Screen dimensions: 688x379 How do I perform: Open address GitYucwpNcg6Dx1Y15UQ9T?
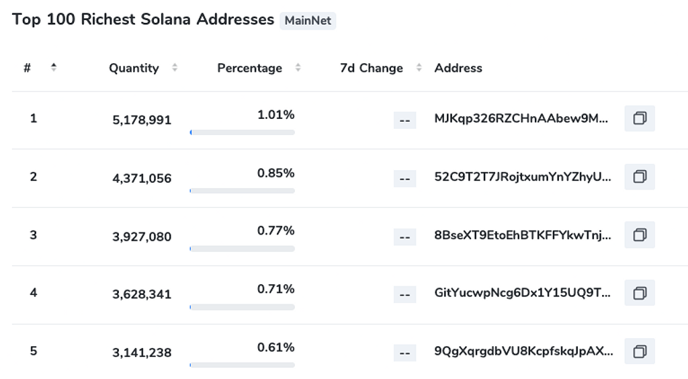point(523,294)
